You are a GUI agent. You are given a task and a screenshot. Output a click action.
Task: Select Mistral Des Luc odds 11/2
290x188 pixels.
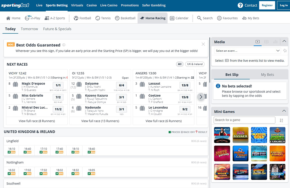point(58,109)
